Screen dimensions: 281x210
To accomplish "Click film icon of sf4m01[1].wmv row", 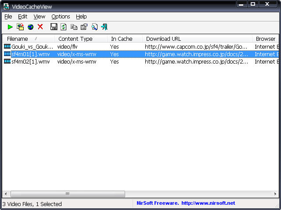I will pos(7,54).
